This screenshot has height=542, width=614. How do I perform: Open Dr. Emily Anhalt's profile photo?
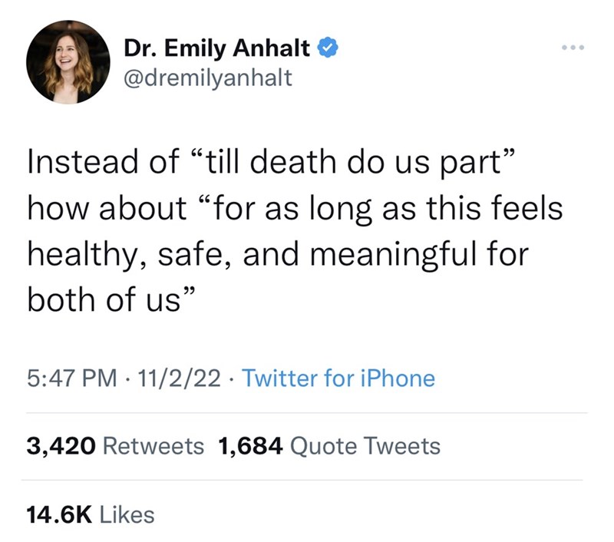(68, 61)
